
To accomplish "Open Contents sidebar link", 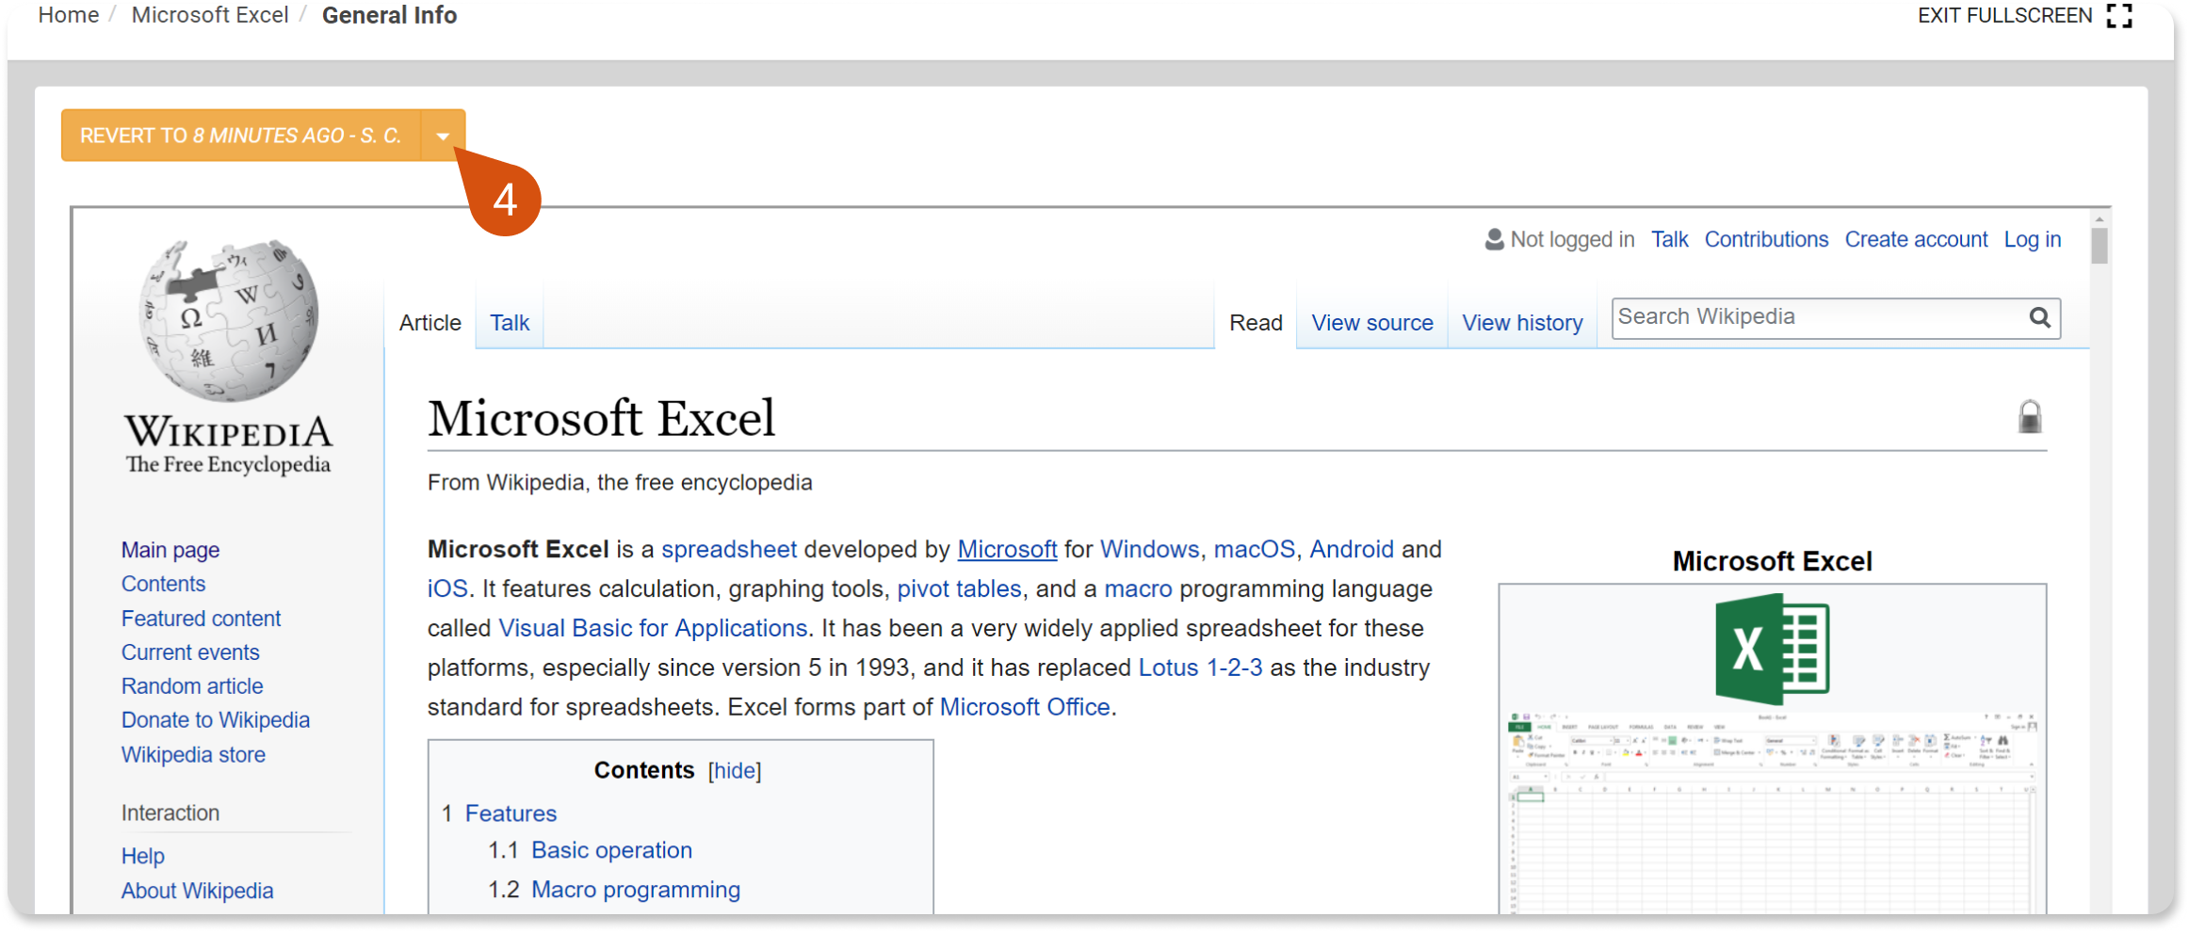I will tap(163, 585).
